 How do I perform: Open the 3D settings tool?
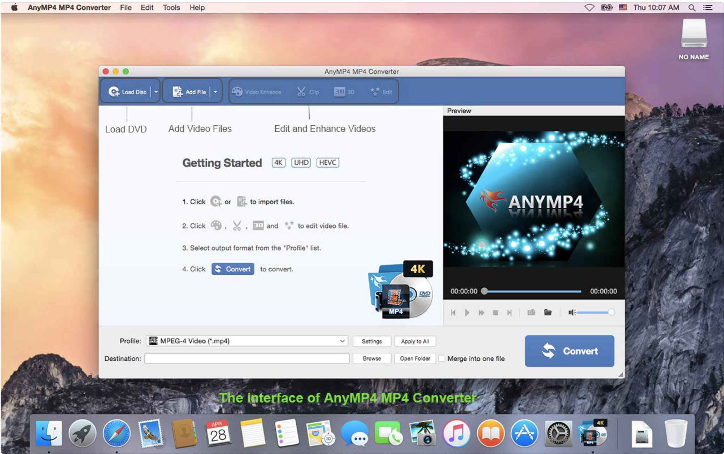[x=339, y=92]
